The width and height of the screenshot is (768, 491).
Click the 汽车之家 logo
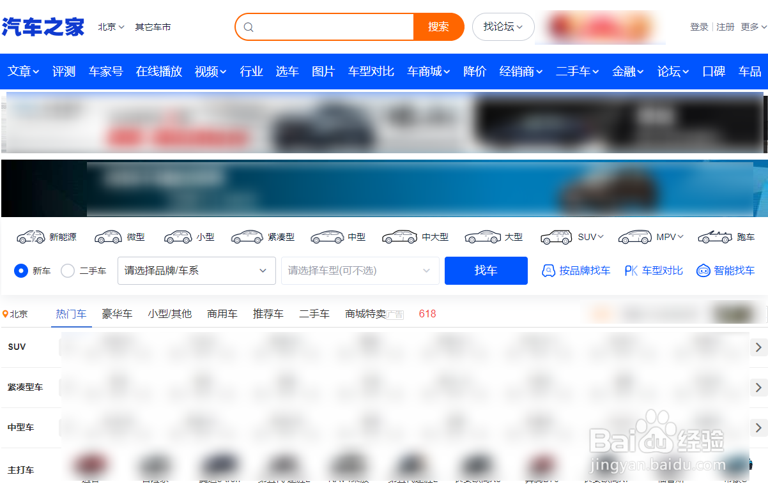click(x=43, y=27)
